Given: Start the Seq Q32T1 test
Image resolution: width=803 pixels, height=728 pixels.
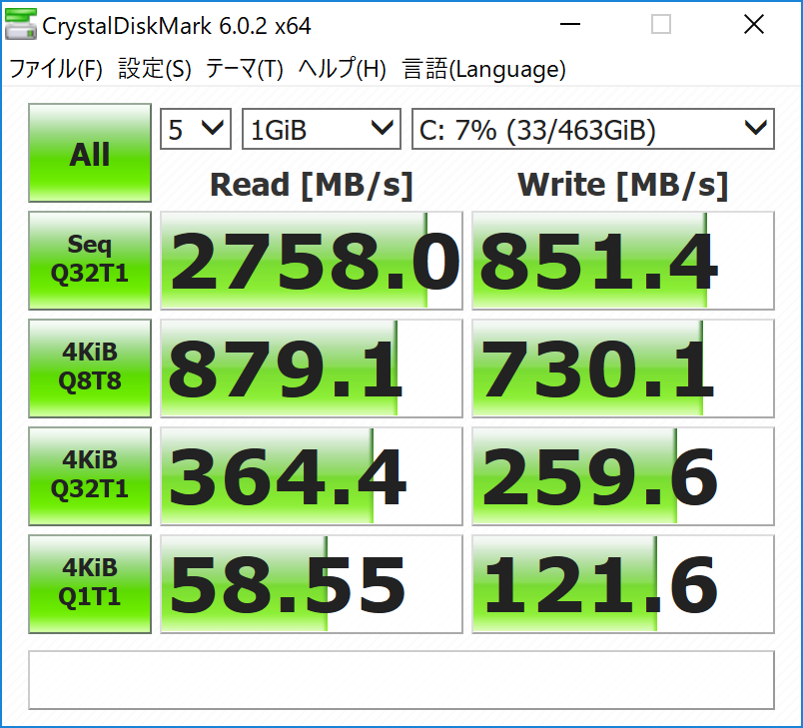Looking at the screenshot, I should (x=90, y=260).
